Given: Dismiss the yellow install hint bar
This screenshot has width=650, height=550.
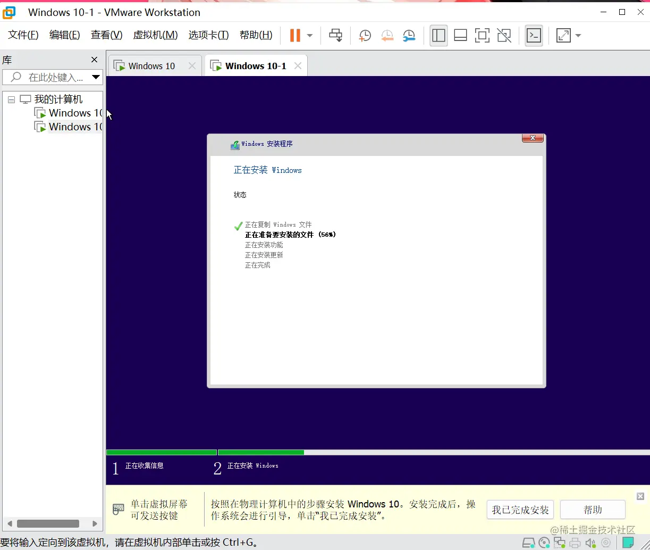Looking at the screenshot, I should tap(640, 496).
